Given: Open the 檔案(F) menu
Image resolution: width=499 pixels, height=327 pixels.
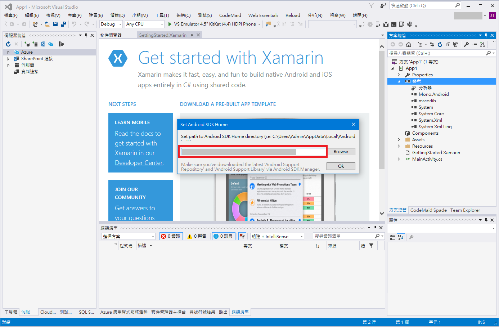Looking at the screenshot, I should click(x=11, y=15).
